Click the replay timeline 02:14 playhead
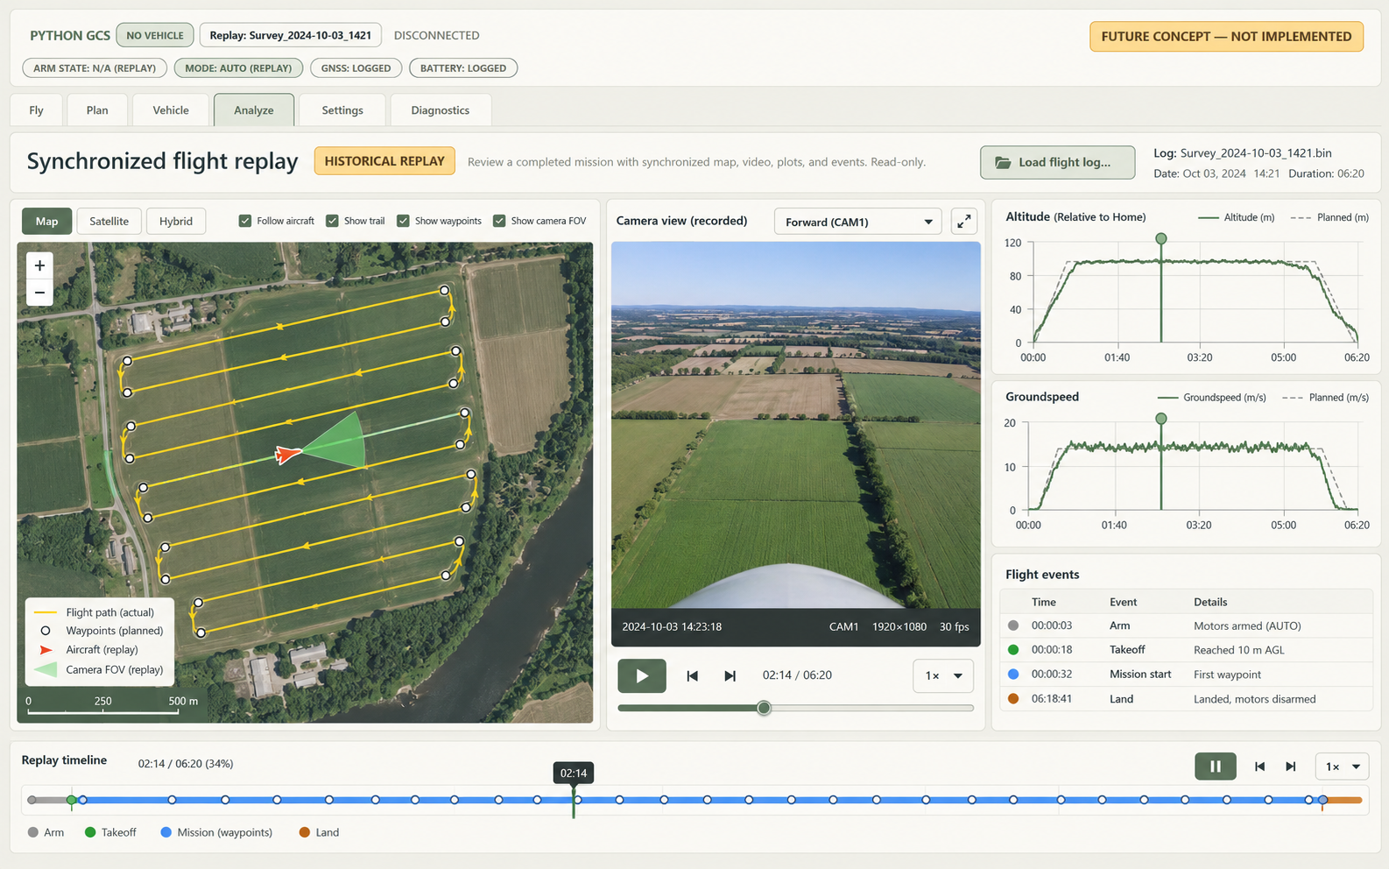 (x=574, y=774)
